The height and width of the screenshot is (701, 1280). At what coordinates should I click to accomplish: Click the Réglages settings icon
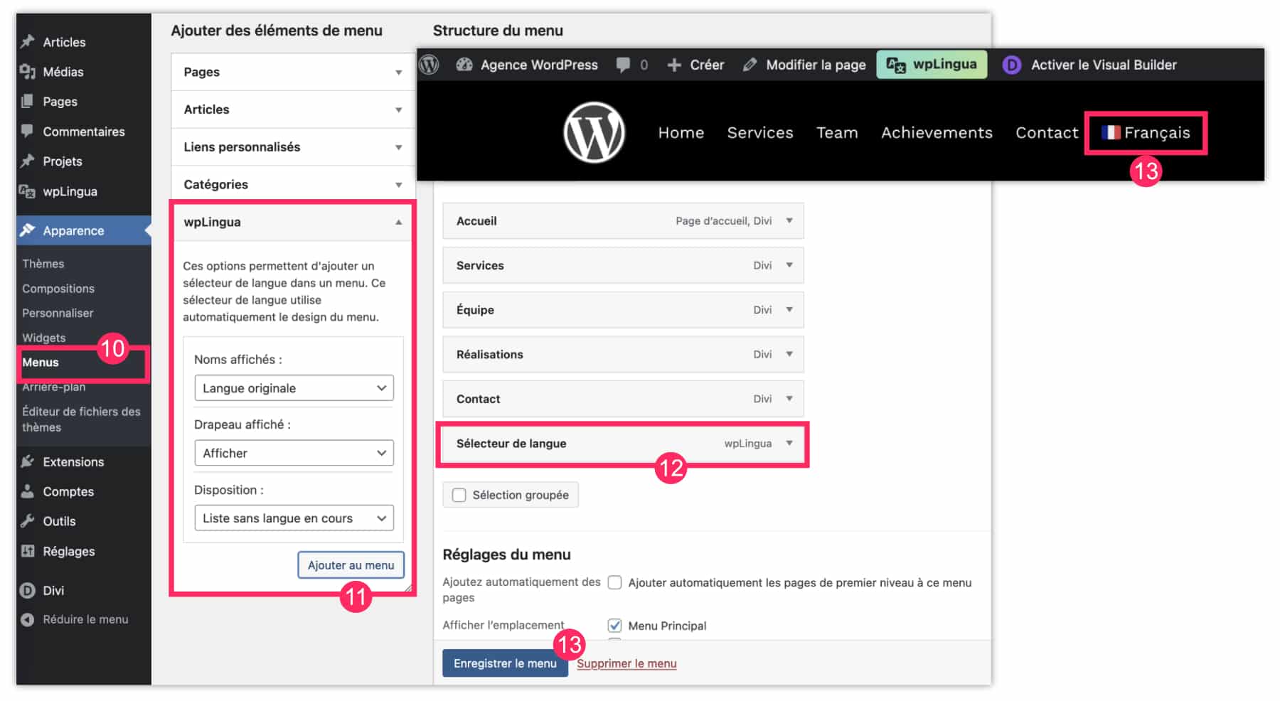(x=28, y=551)
